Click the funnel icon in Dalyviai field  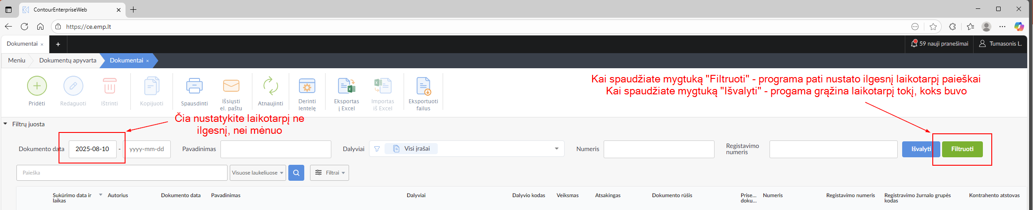click(x=377, y=149)
